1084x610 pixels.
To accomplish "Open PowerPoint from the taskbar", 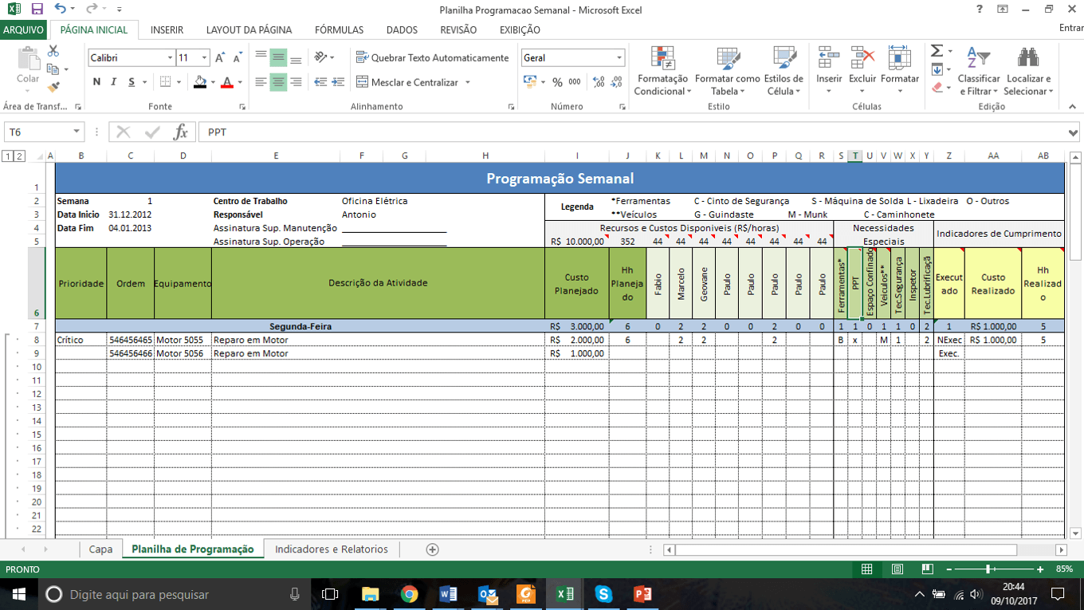I will pyautogui.click(x=642, y=595).
